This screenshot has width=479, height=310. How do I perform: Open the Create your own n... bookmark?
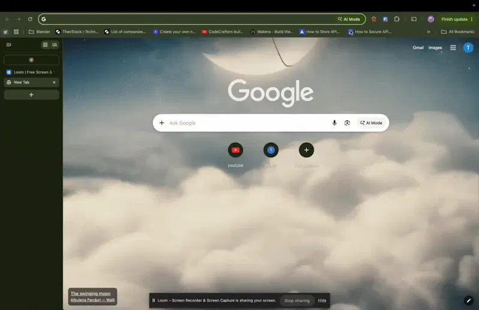click(x=174, y=32)
